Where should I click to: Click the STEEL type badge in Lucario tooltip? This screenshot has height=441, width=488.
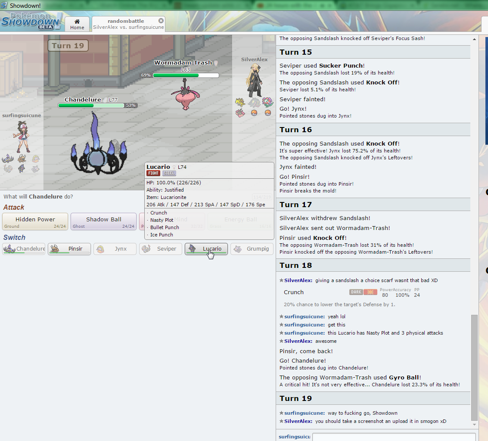(x=169, y=173)
